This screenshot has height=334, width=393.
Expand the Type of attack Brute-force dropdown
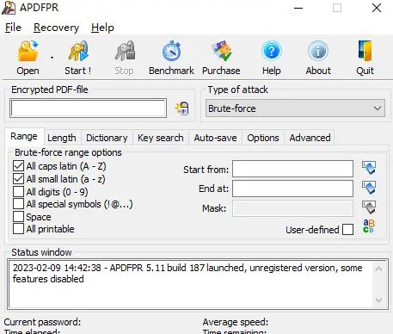click(295, 108)
